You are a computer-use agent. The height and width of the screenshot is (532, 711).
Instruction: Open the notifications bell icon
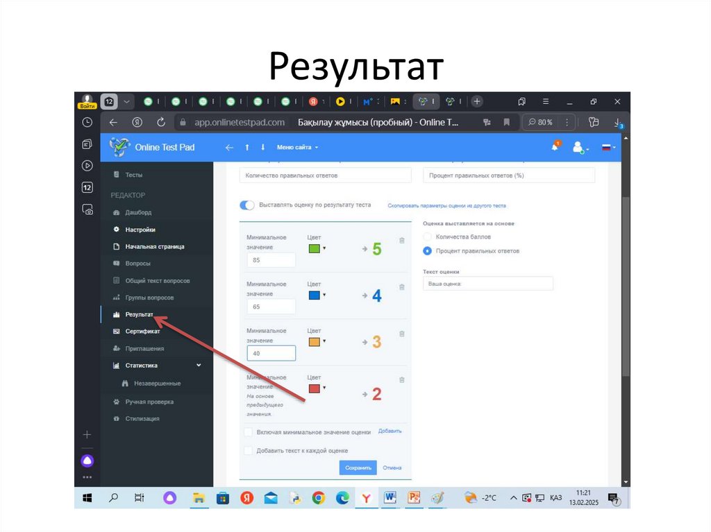coord(555,146)
